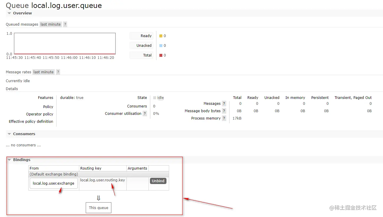Click the 'Transient, Paged Out' column header
Viewport: 383px width, 217px height.
(353, 98)
